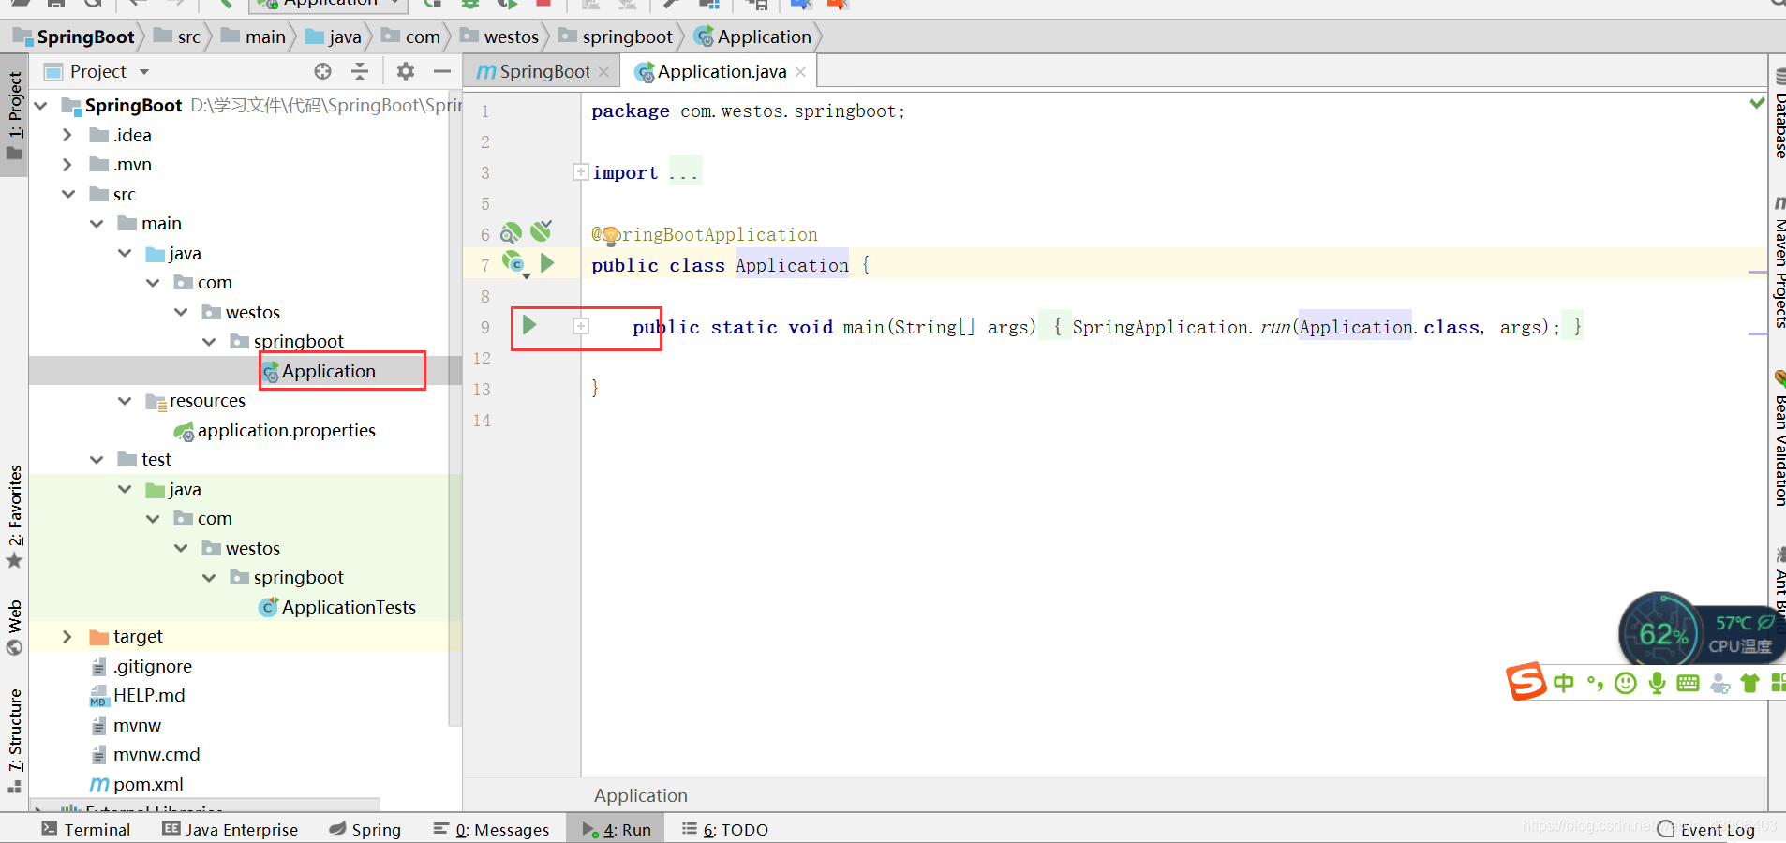The image size is (1786, 843).
Task: Expand the .idea folder
Action: (x=67, y=135)
